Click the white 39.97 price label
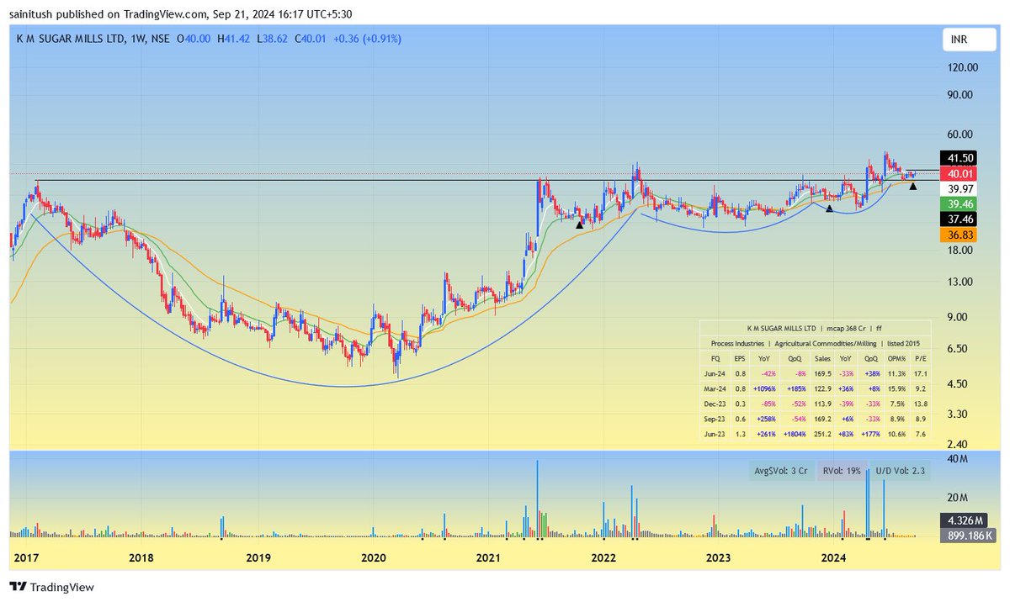Screen dimensions: 1010x602 pos(960,189)
